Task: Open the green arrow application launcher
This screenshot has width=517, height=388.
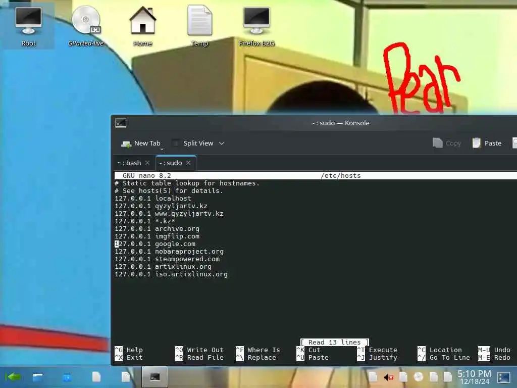Action: (x=13, y=377)
